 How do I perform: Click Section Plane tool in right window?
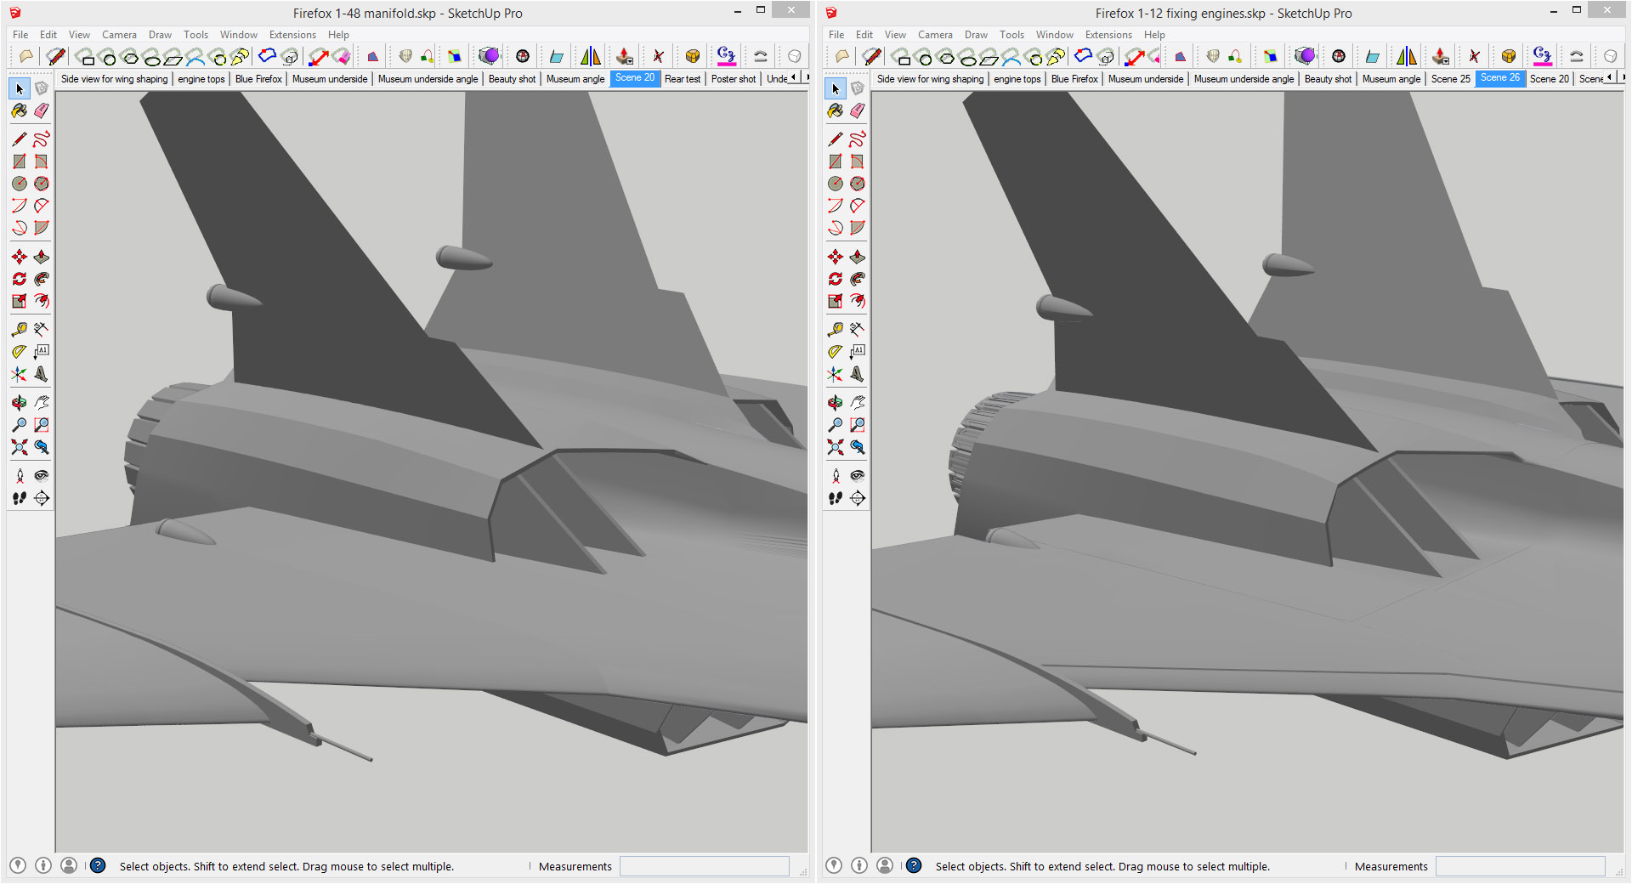(858, 498)
